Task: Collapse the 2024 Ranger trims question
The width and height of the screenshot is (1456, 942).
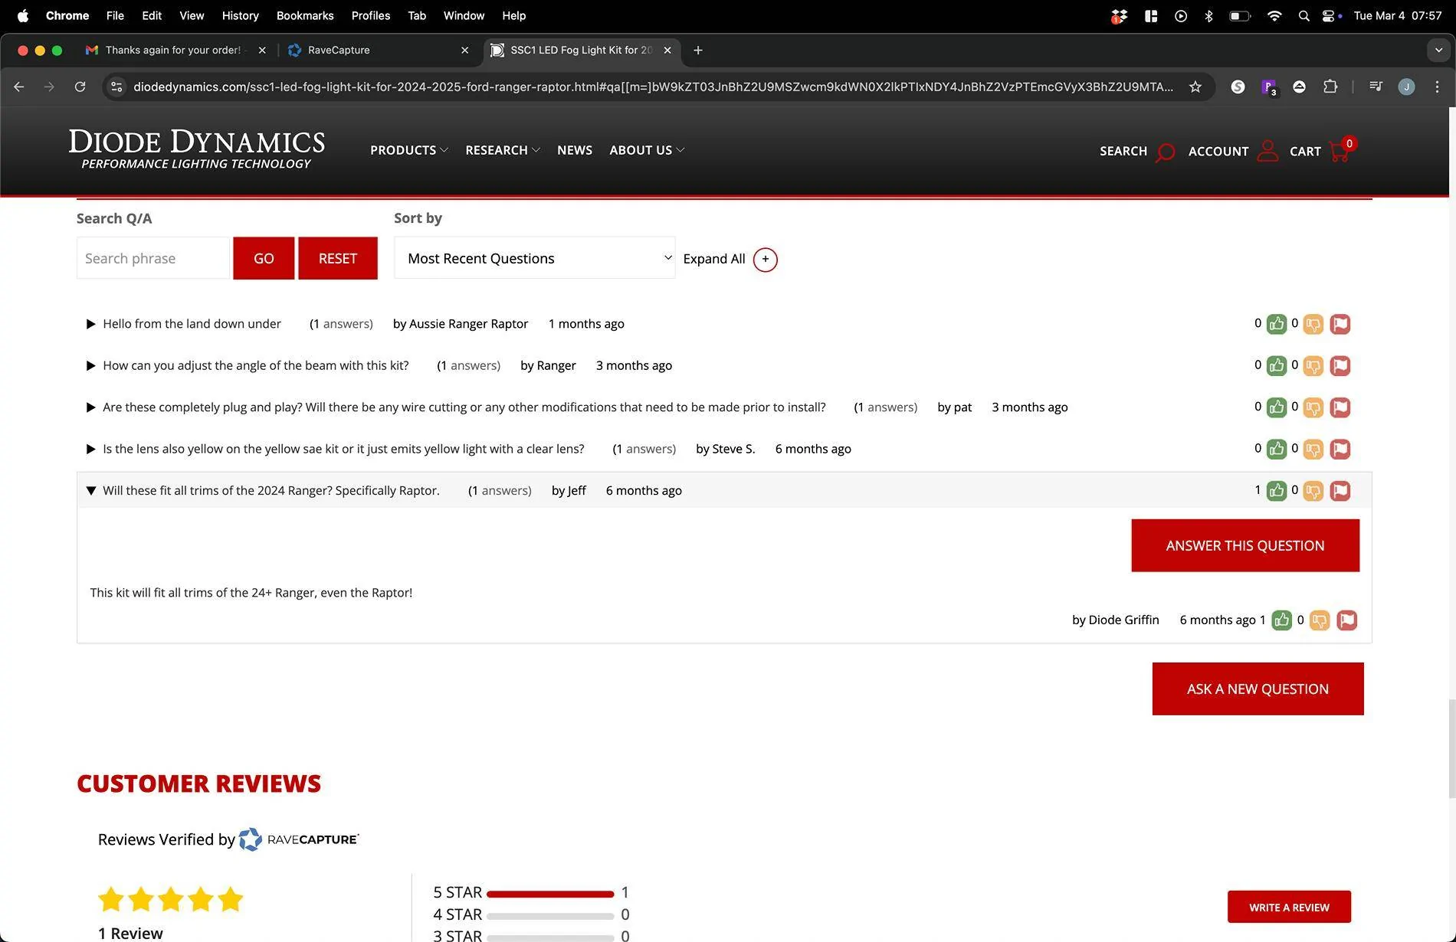Action: pos(90,491)
